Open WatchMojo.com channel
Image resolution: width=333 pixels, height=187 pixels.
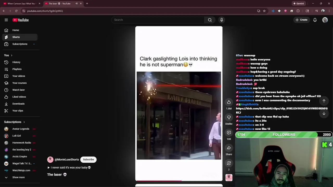coord(20,170)
